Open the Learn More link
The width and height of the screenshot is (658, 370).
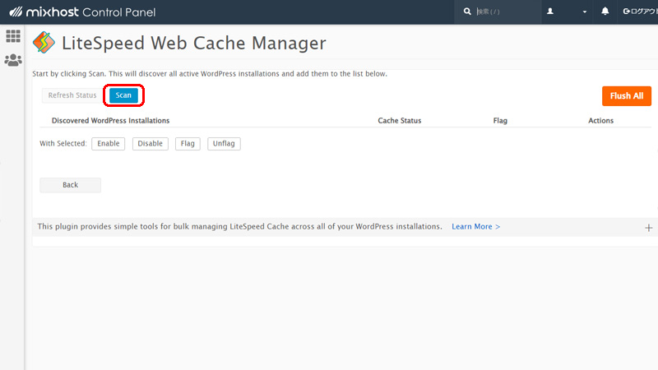point(476,227)
